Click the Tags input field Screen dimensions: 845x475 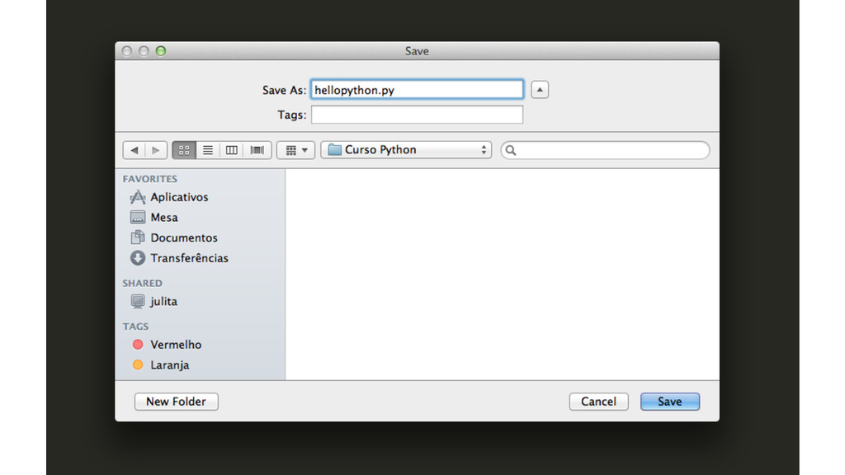coord(417,115)
